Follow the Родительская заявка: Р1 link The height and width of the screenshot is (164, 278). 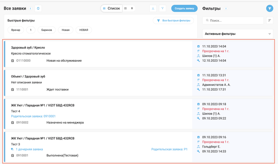pos(169,149)
